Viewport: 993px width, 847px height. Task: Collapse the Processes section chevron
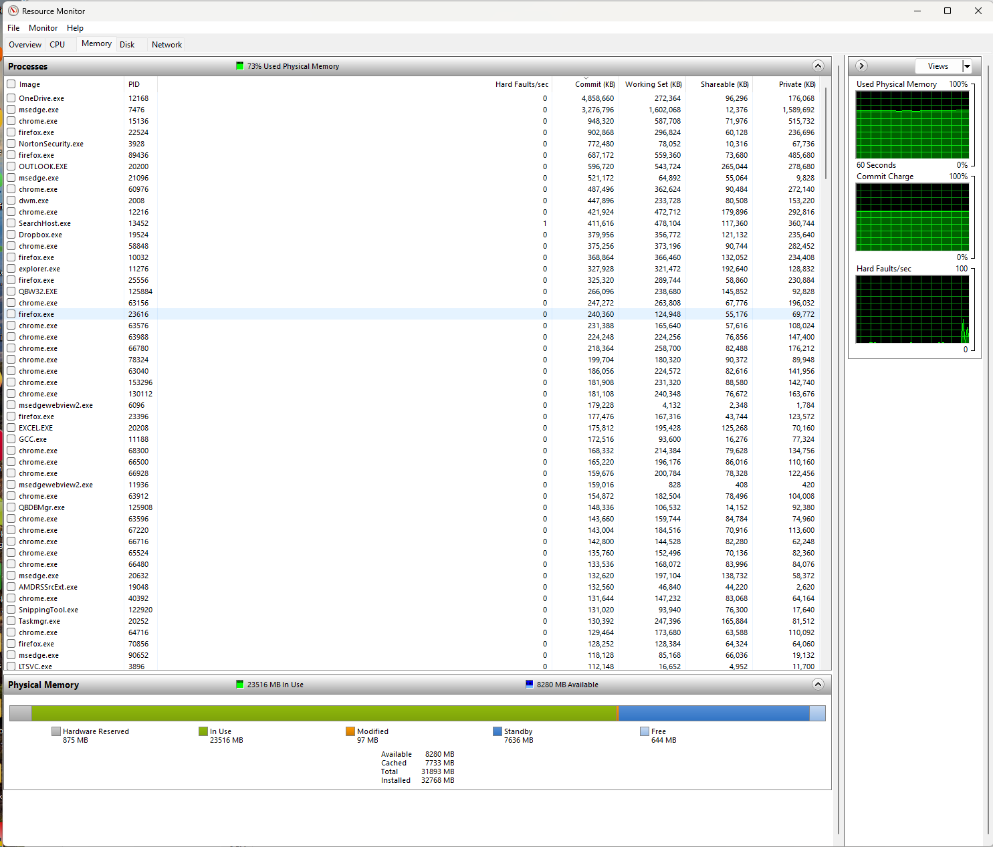(817, 66)
